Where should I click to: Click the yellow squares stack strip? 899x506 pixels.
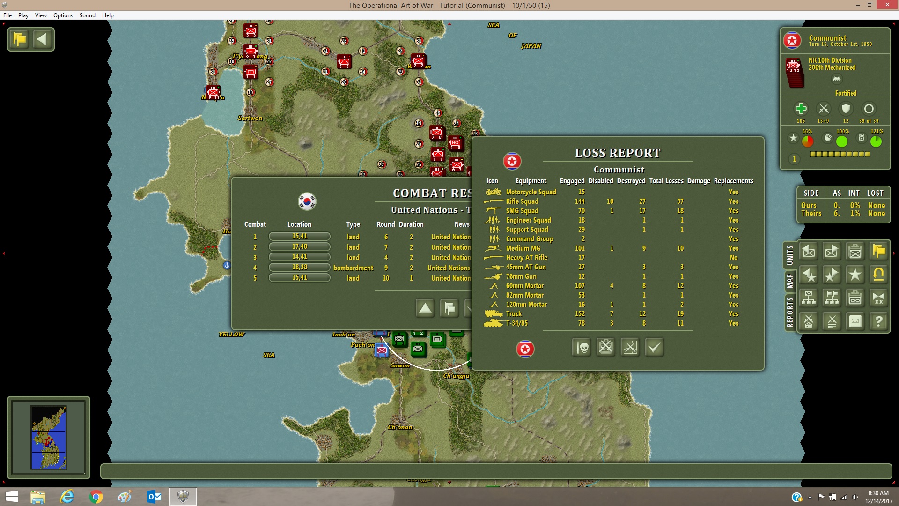[x=840, y=154]
